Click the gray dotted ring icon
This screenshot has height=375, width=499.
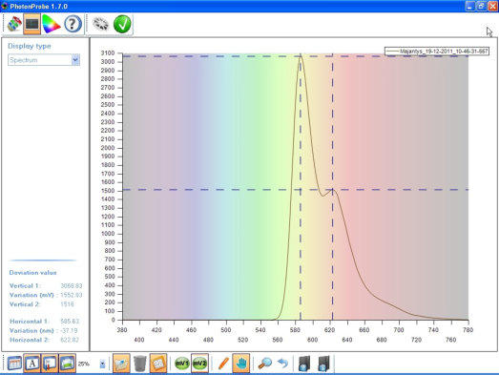pos(100,24)
